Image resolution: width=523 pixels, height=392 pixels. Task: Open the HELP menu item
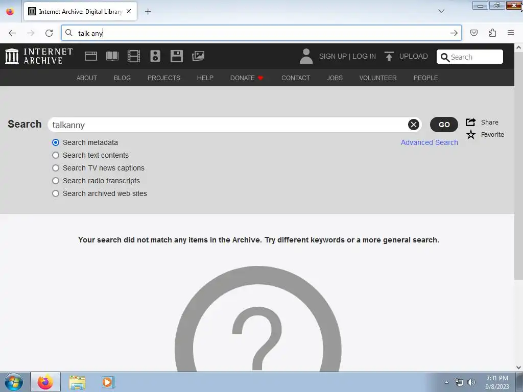205,78
